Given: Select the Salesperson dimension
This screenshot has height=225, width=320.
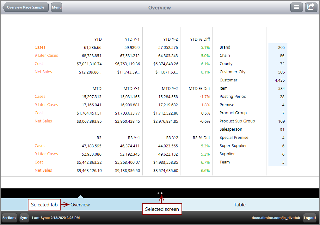Looking at the screenshot, I should point(231,129).
